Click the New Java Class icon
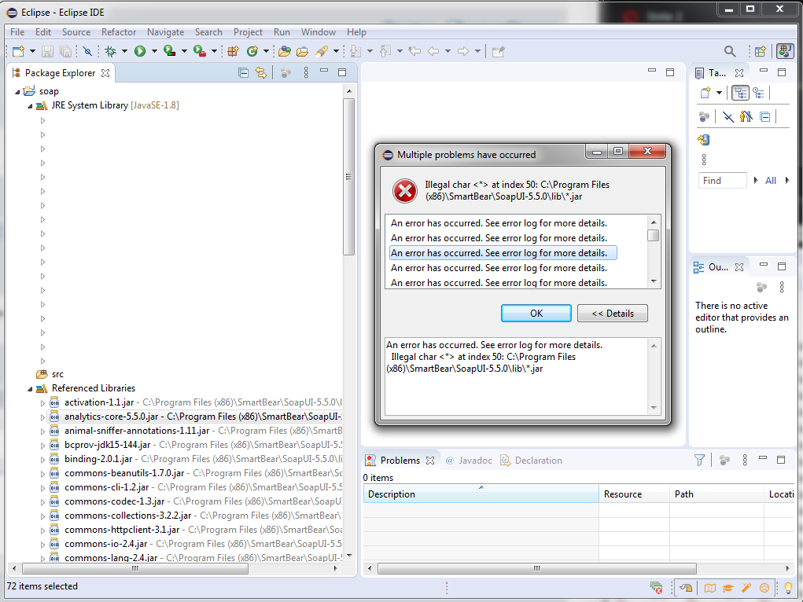Viewport: 803px width, 602px height. 252,51
